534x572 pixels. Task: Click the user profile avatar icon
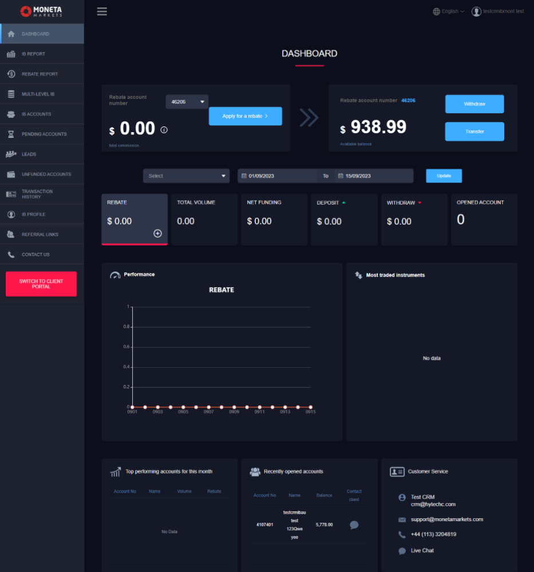[476, 11]
